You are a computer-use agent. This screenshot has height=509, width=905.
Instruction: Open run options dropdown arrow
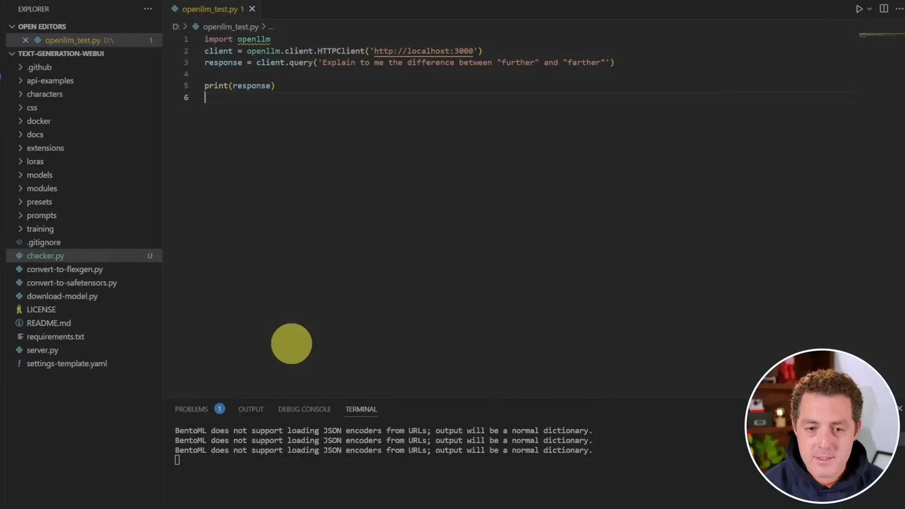(x=869, y=9)
